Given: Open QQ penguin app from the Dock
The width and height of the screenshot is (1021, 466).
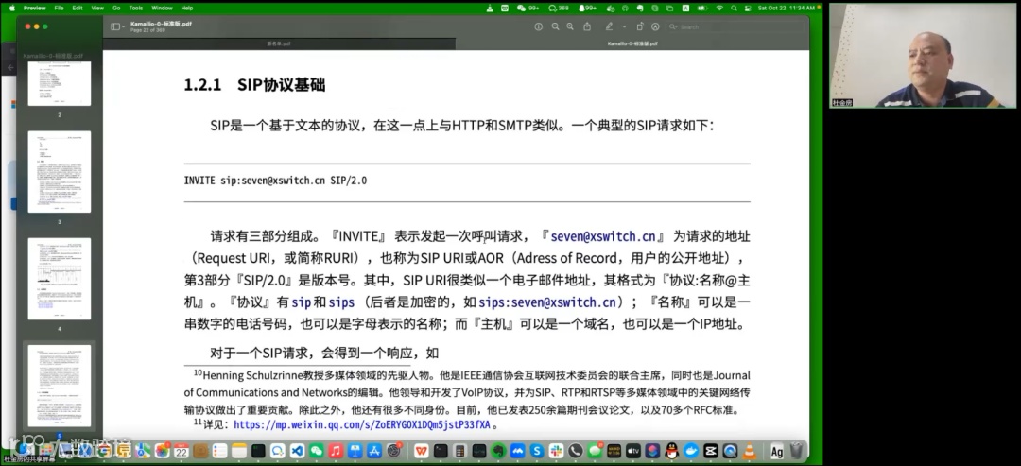Looking at the screenshot, I should (671, 450).
